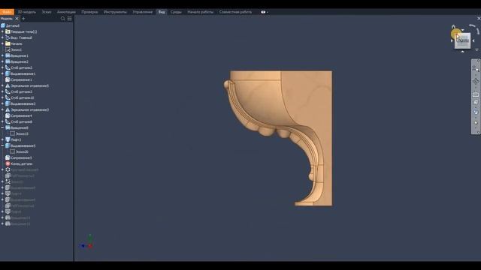
Task: Click the ViewCube left arrow
Action: [452, 40]
